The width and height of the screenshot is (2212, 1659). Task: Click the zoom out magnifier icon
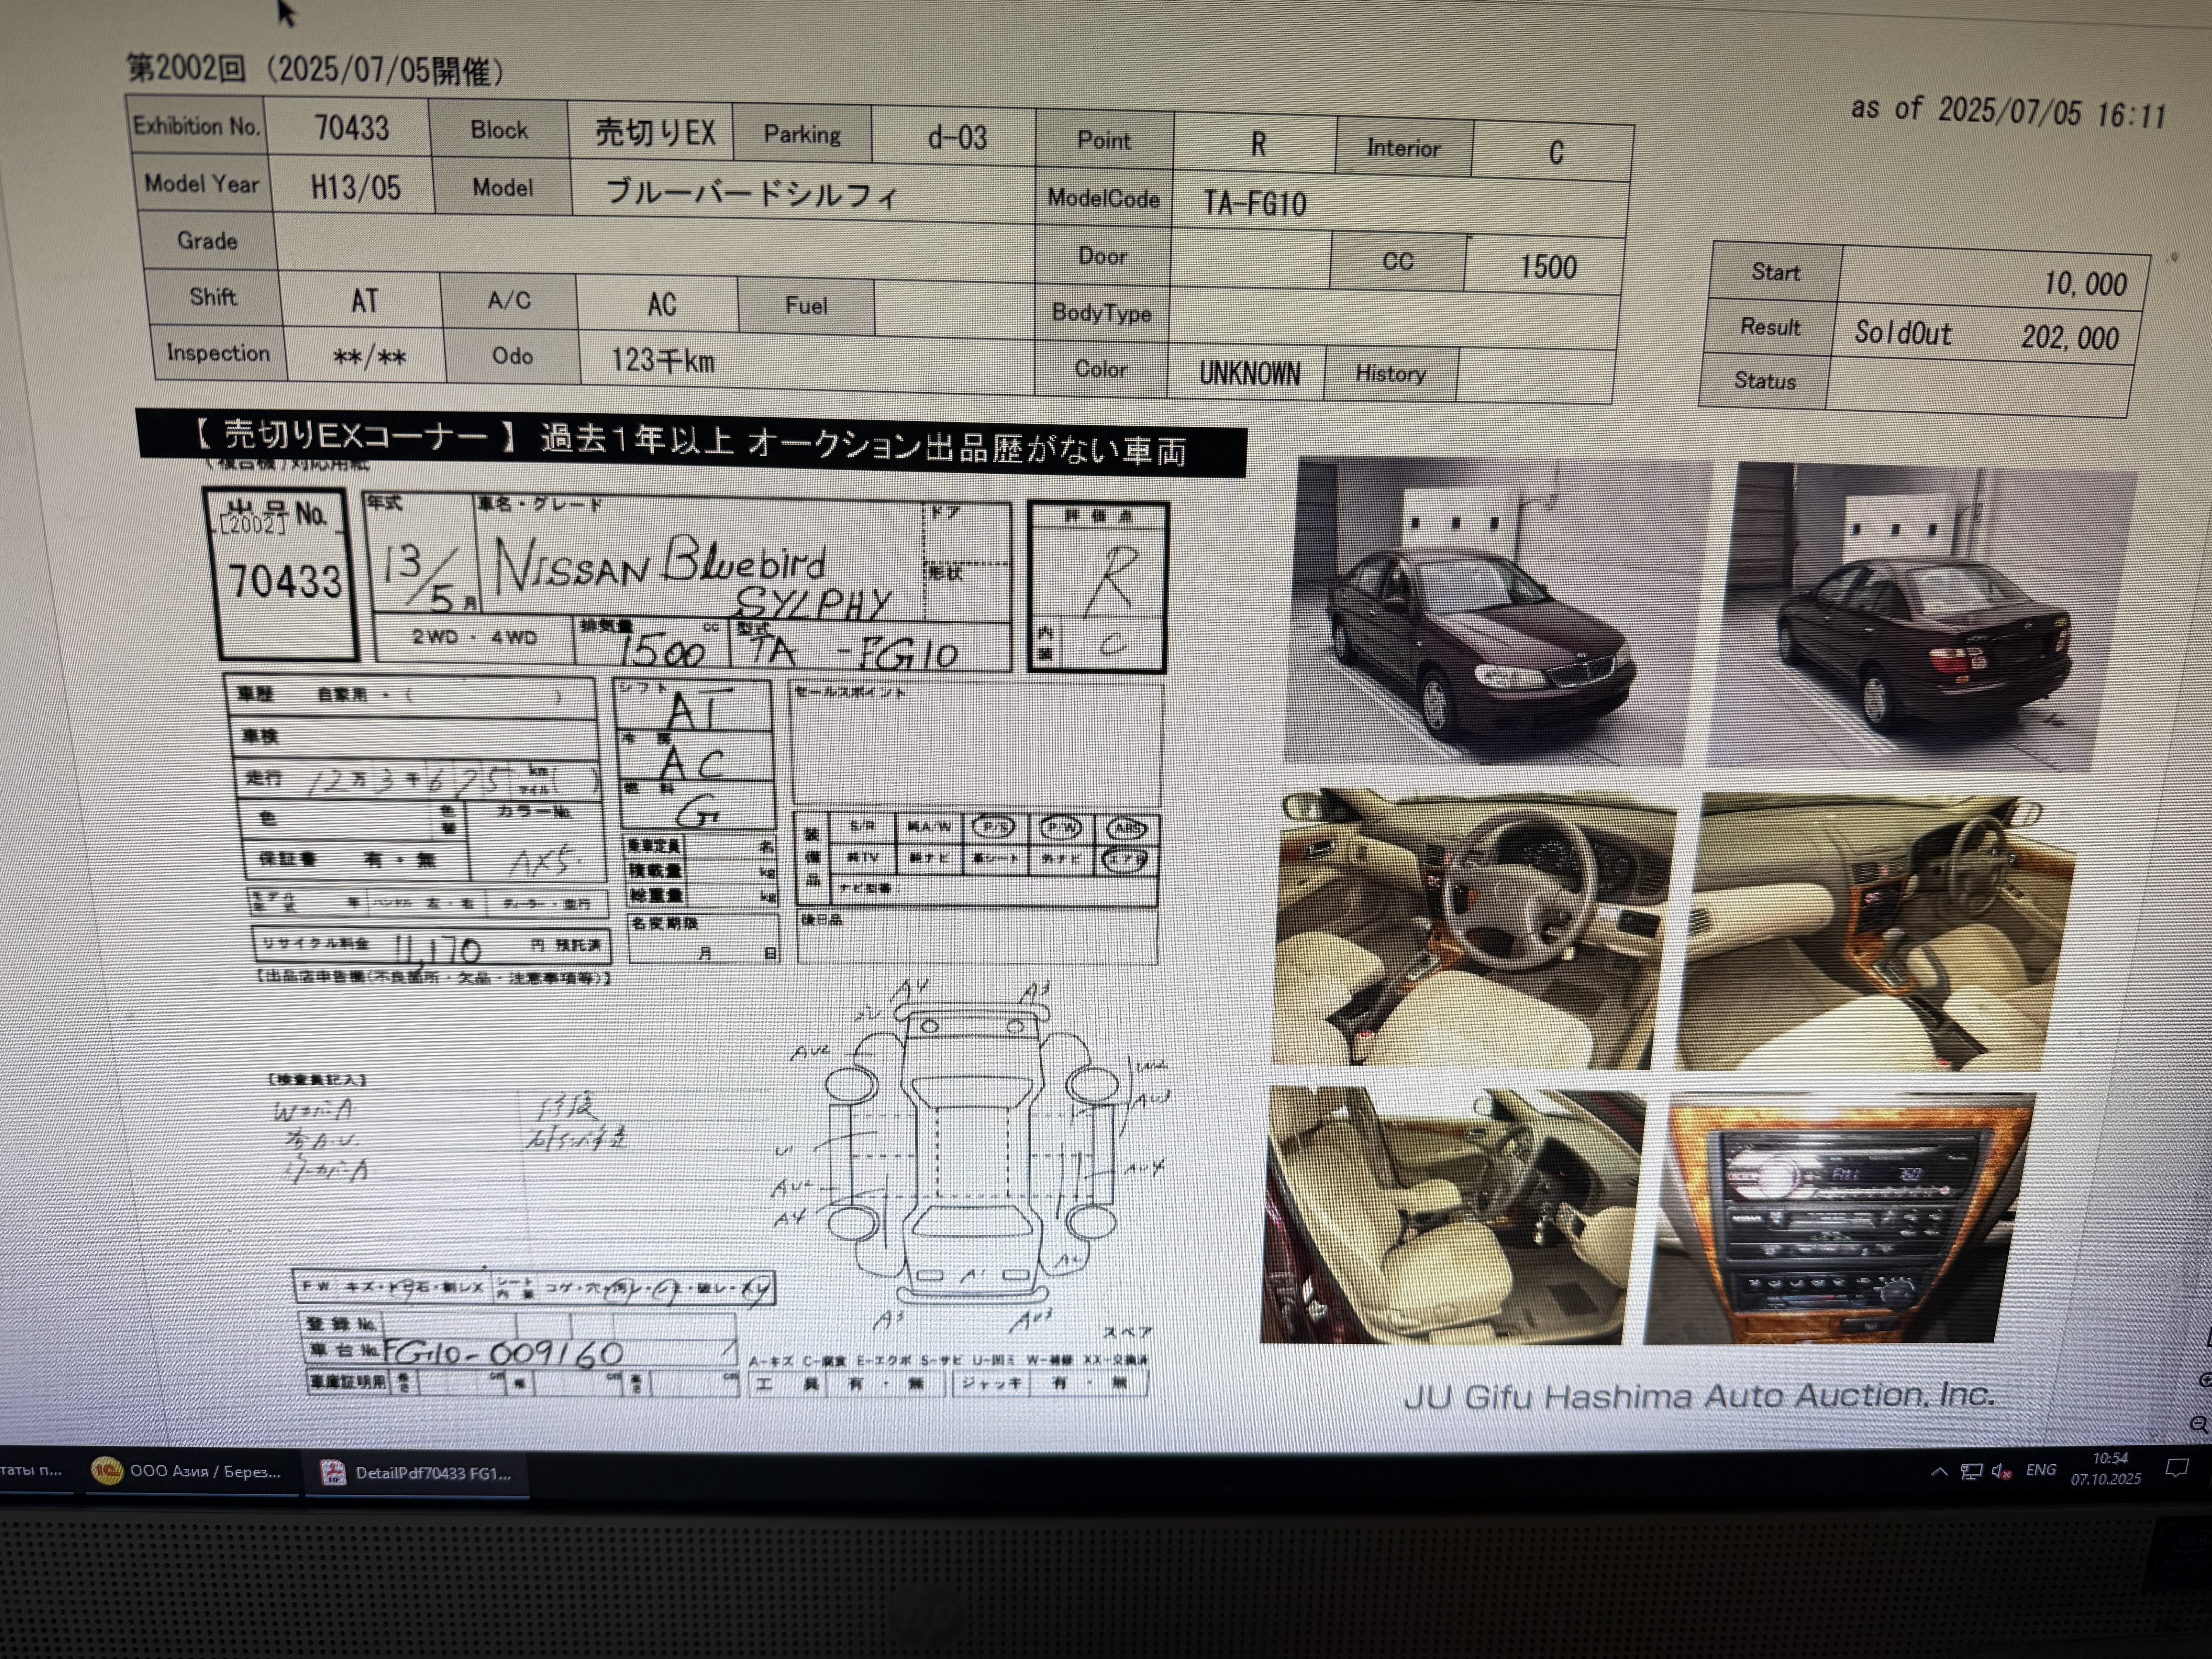(x=2199, y=1424)
